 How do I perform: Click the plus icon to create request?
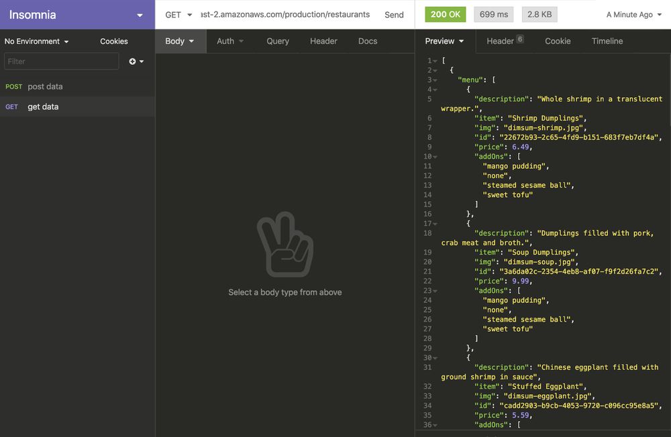pos(133,62)
